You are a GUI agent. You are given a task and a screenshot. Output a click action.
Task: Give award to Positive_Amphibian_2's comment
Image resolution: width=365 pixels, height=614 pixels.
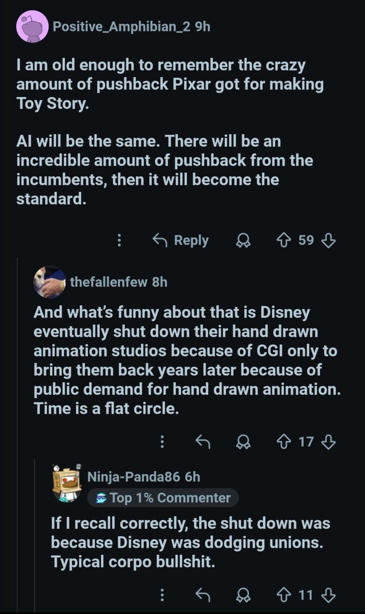pyautogui.click(x=242, y=241)
